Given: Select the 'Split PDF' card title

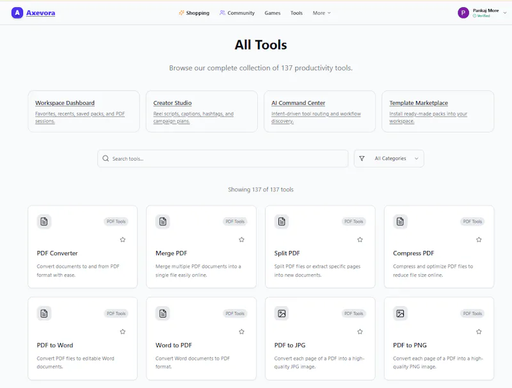Looking at the screenshot, I should coord(287,253).
